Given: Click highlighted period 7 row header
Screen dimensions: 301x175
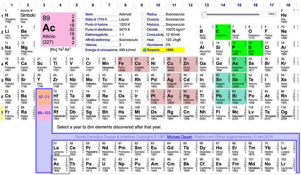Looking at the screenshot, I should (2, 113).
